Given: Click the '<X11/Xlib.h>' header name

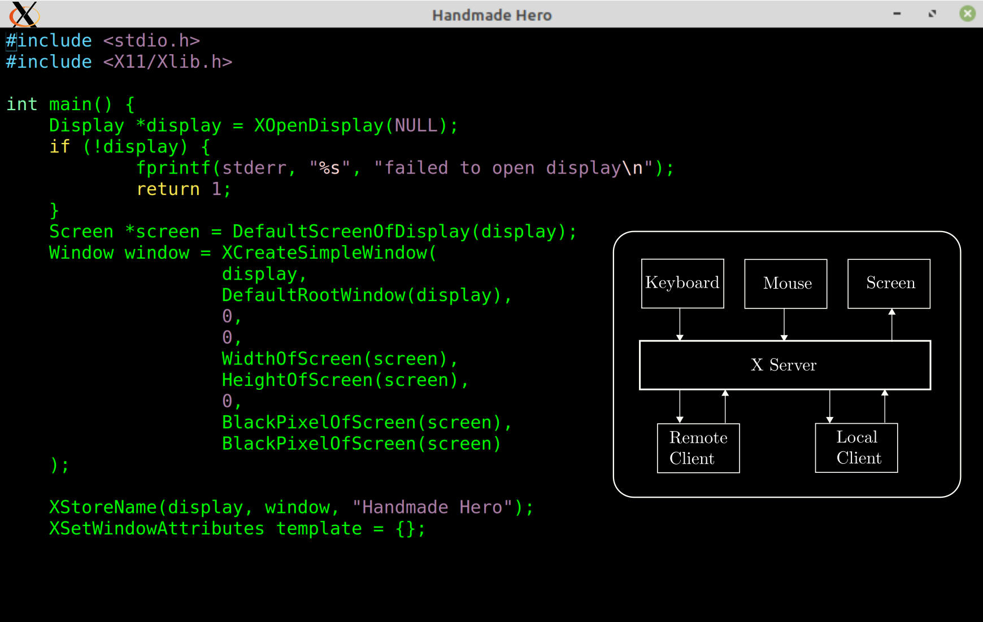Looking at the screenshot, I should (x=168, y=62).
